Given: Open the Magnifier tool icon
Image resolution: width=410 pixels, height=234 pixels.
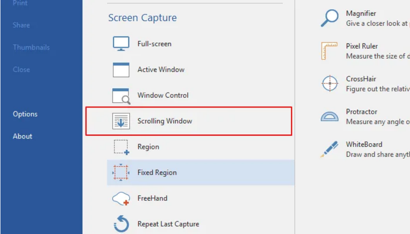Looking at the screenshot, I should coord(329,18).
